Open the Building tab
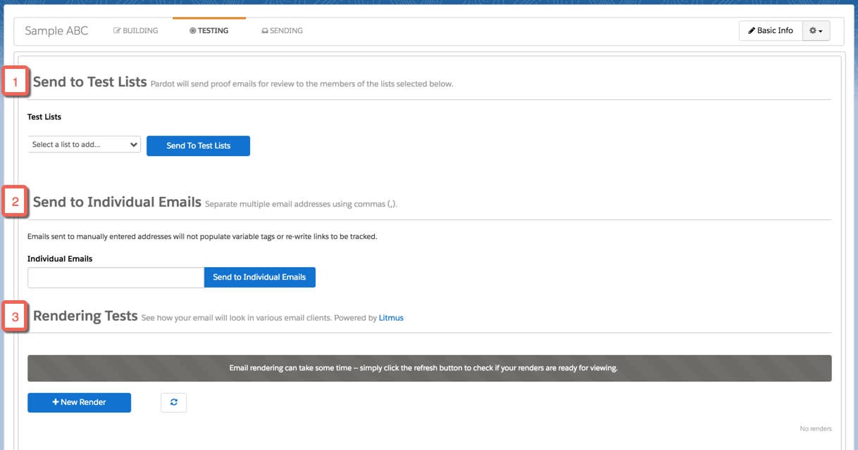The height and width of the screenshot is (450, 858). click(136, 31)
